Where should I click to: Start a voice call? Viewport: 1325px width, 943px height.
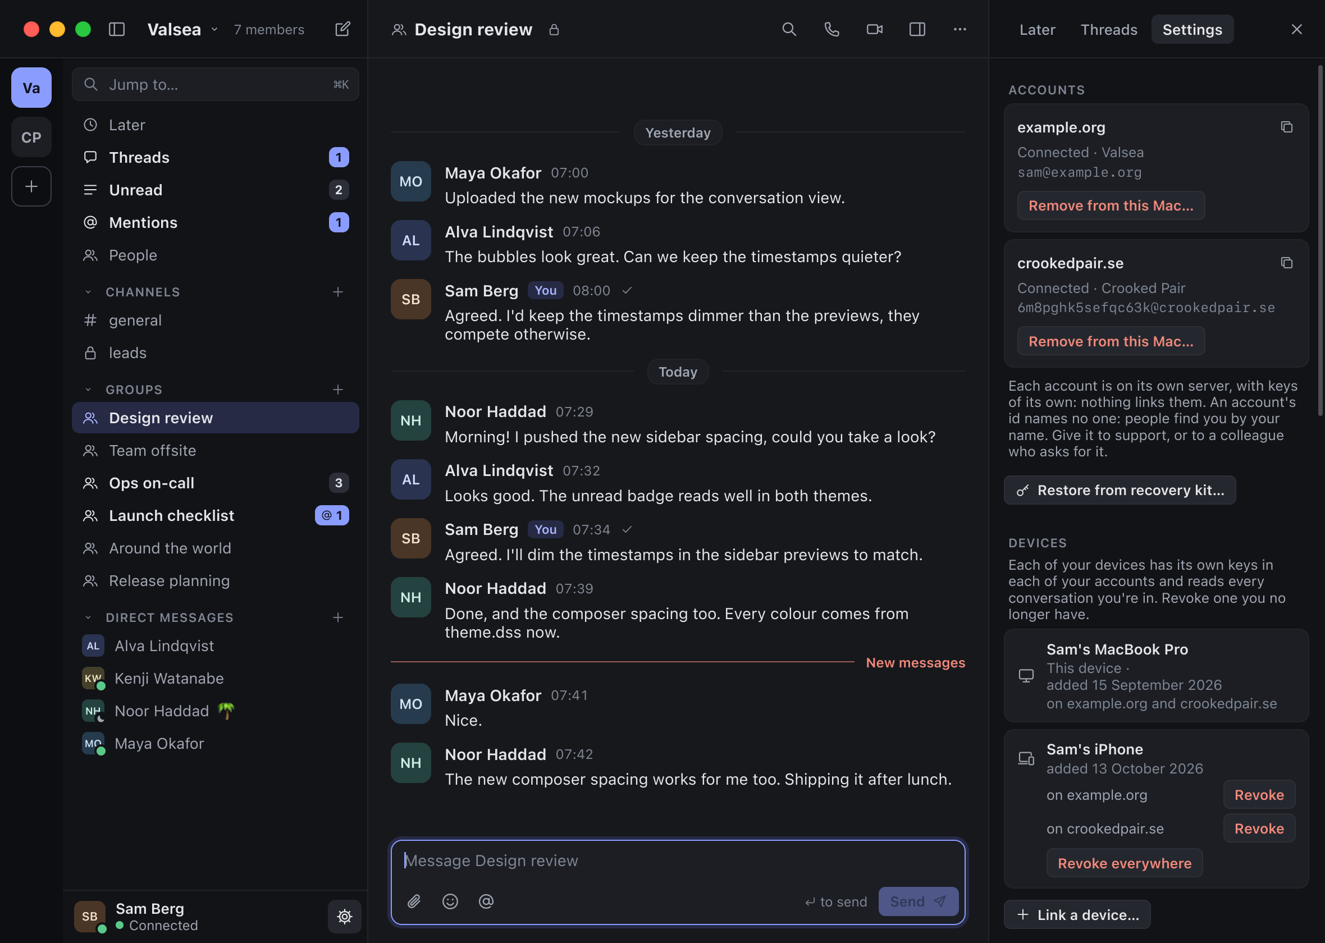[x=831, y=29]
